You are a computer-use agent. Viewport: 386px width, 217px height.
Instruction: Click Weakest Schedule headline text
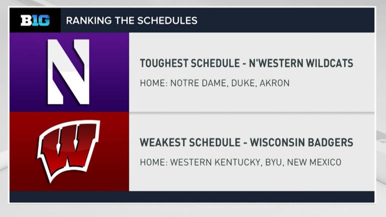[x=190, y=142]
